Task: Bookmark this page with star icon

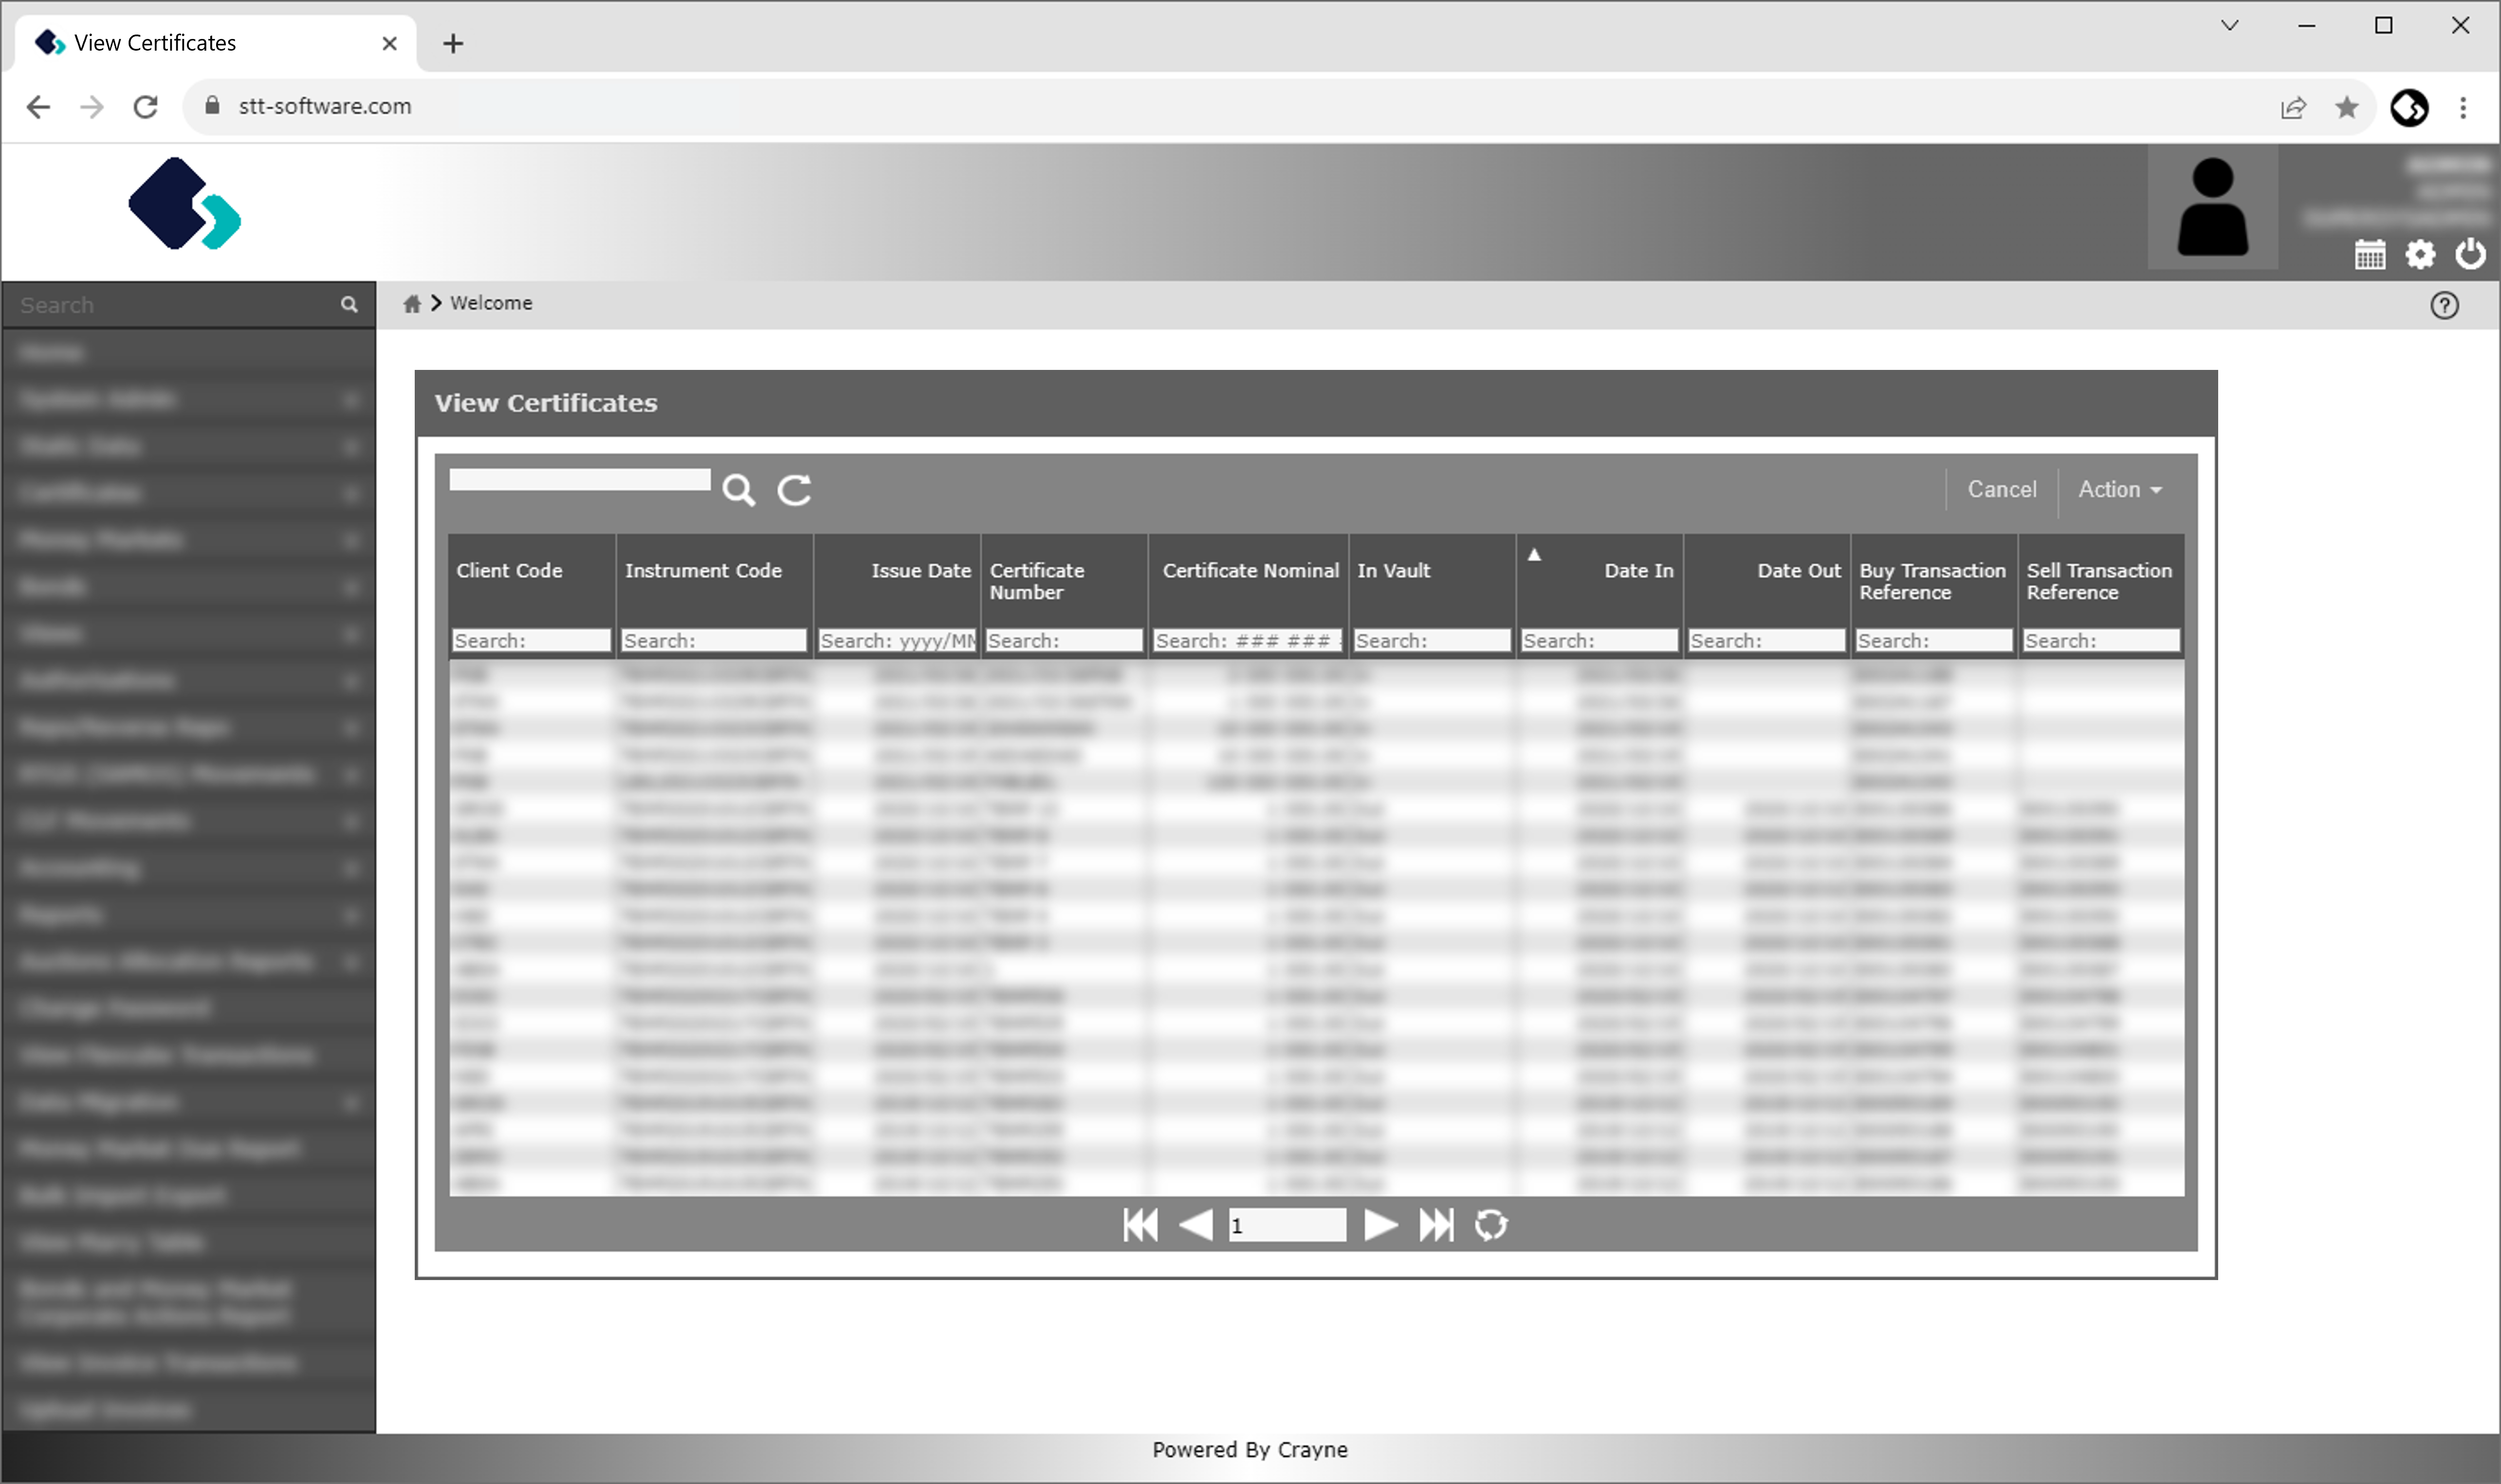Action: (2346, 107)
